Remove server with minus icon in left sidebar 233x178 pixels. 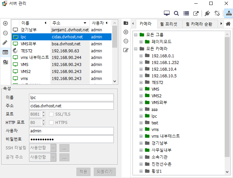click(x=5, y=33)
